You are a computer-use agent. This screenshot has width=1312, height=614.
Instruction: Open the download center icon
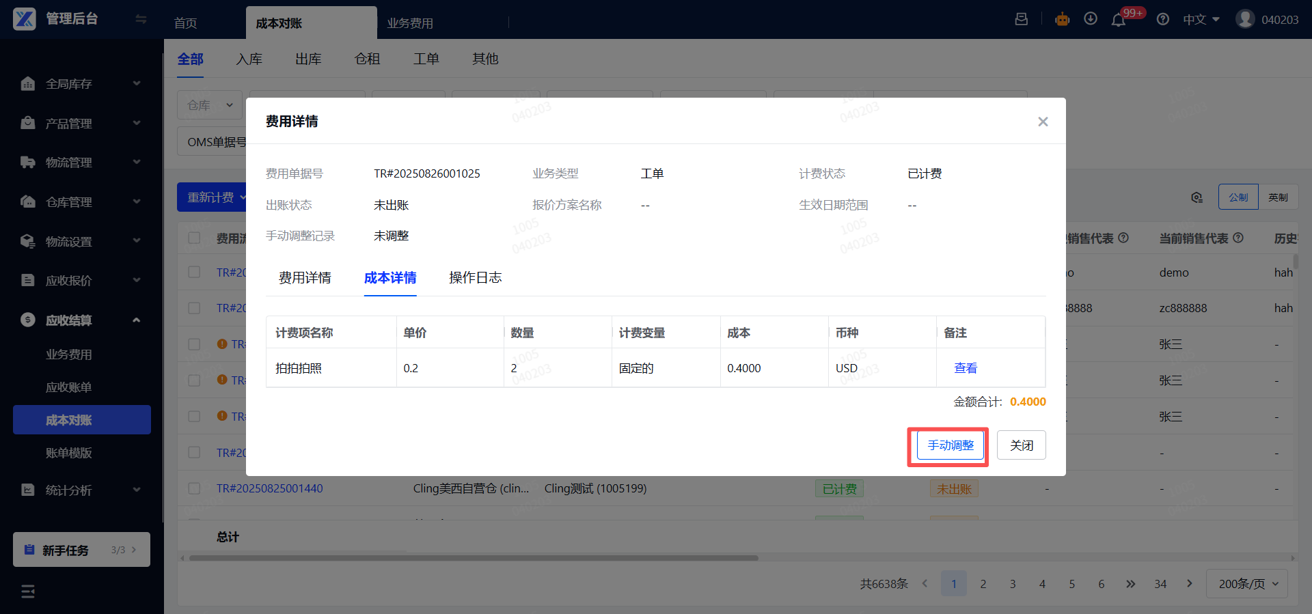tap(1091, 19)
